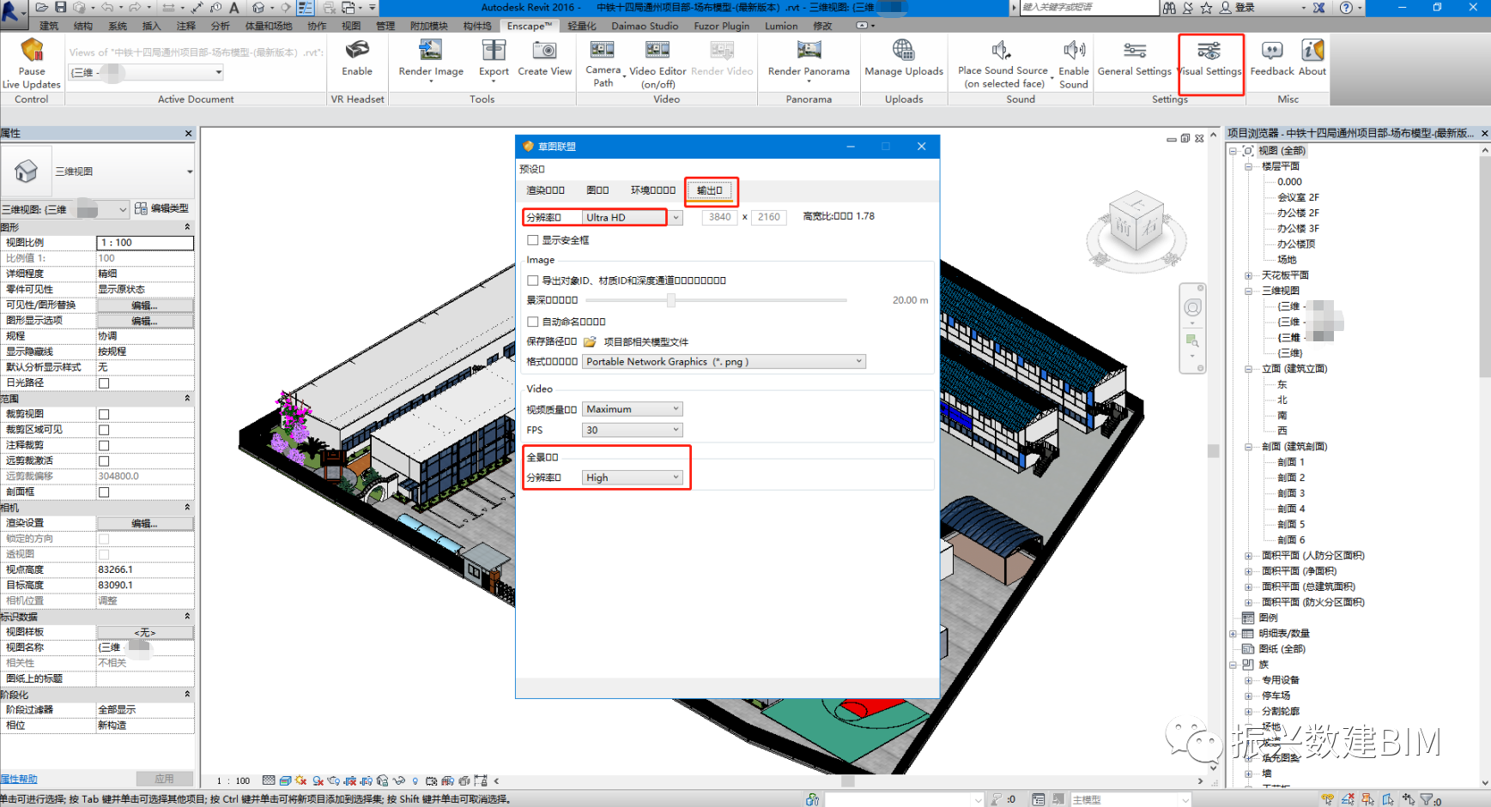Open the 属性帮助 link
The height and width of the screenshot is (807, 1491).
(19, 779)
